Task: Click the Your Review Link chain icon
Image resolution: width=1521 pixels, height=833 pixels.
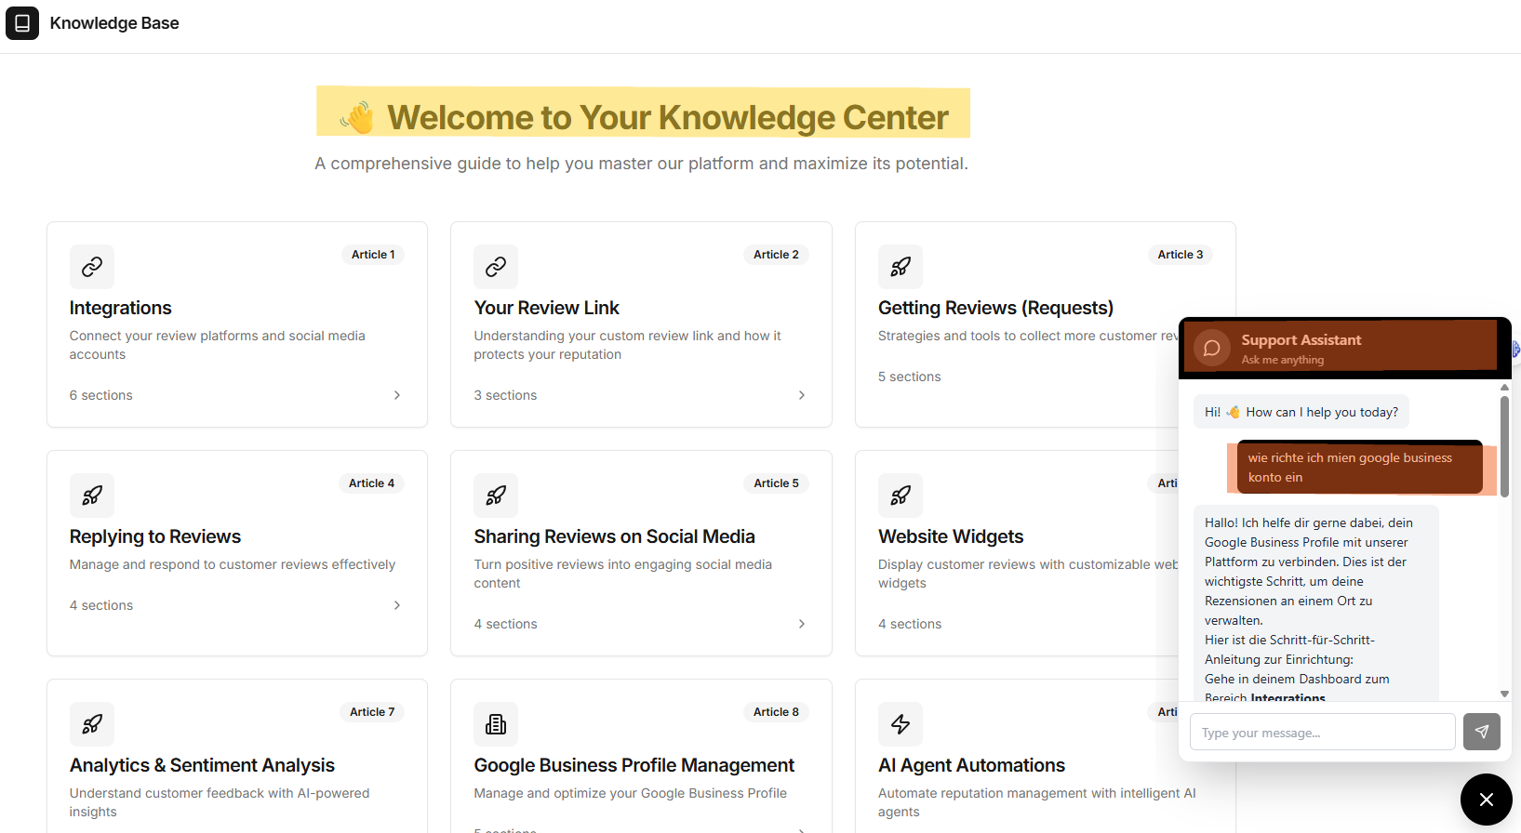Action: coord(496,267)
